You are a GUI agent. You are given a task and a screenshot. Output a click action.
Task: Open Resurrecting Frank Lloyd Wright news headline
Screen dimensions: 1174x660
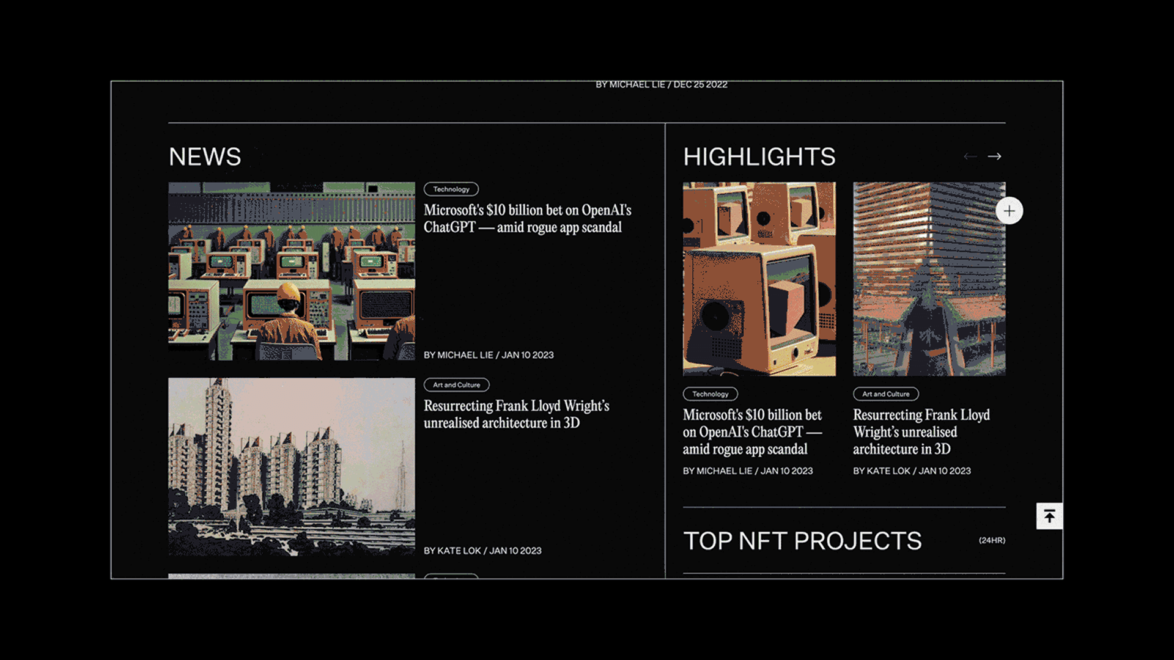[516, 414]
